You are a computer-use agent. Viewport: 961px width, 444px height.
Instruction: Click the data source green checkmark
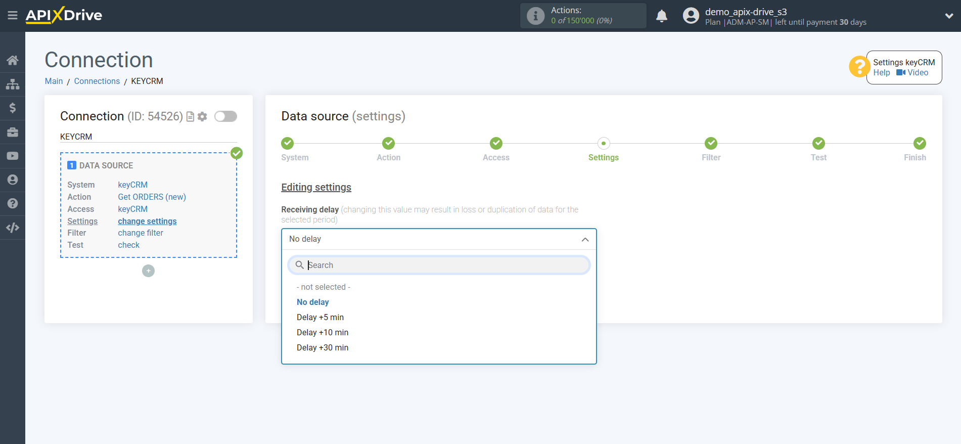click(x=237, y=153)
